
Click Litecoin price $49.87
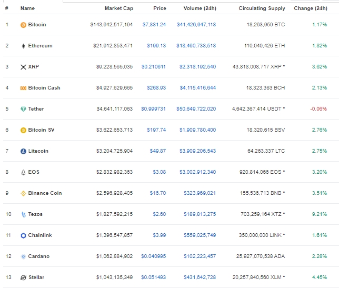[x=158, y=151]
